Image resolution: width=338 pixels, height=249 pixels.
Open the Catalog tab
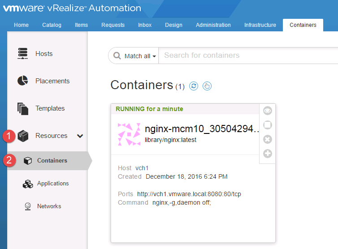[x=52, y=25]
